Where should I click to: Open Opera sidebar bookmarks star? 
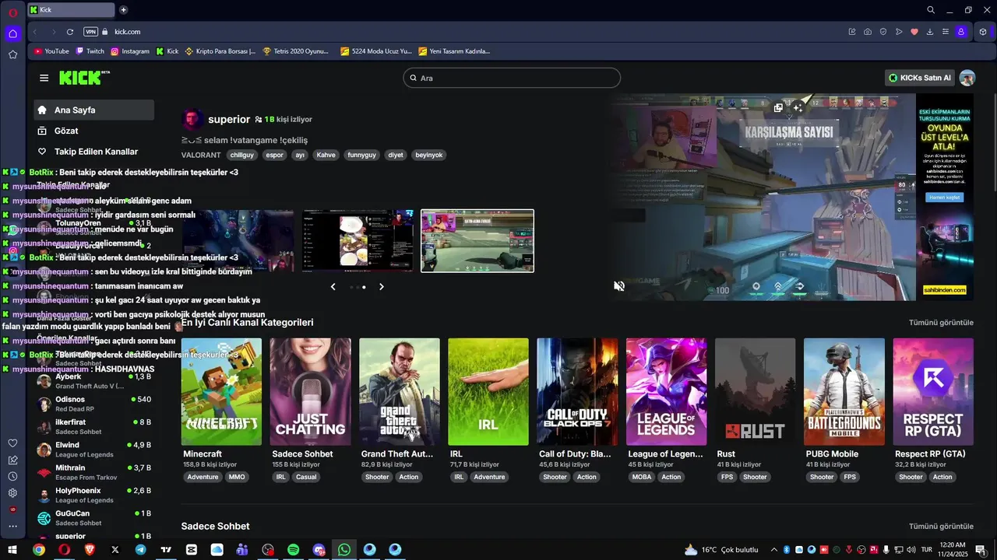[12, 54]
